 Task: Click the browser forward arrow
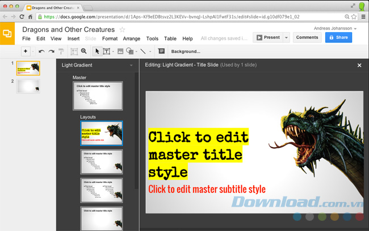point(14,16)
